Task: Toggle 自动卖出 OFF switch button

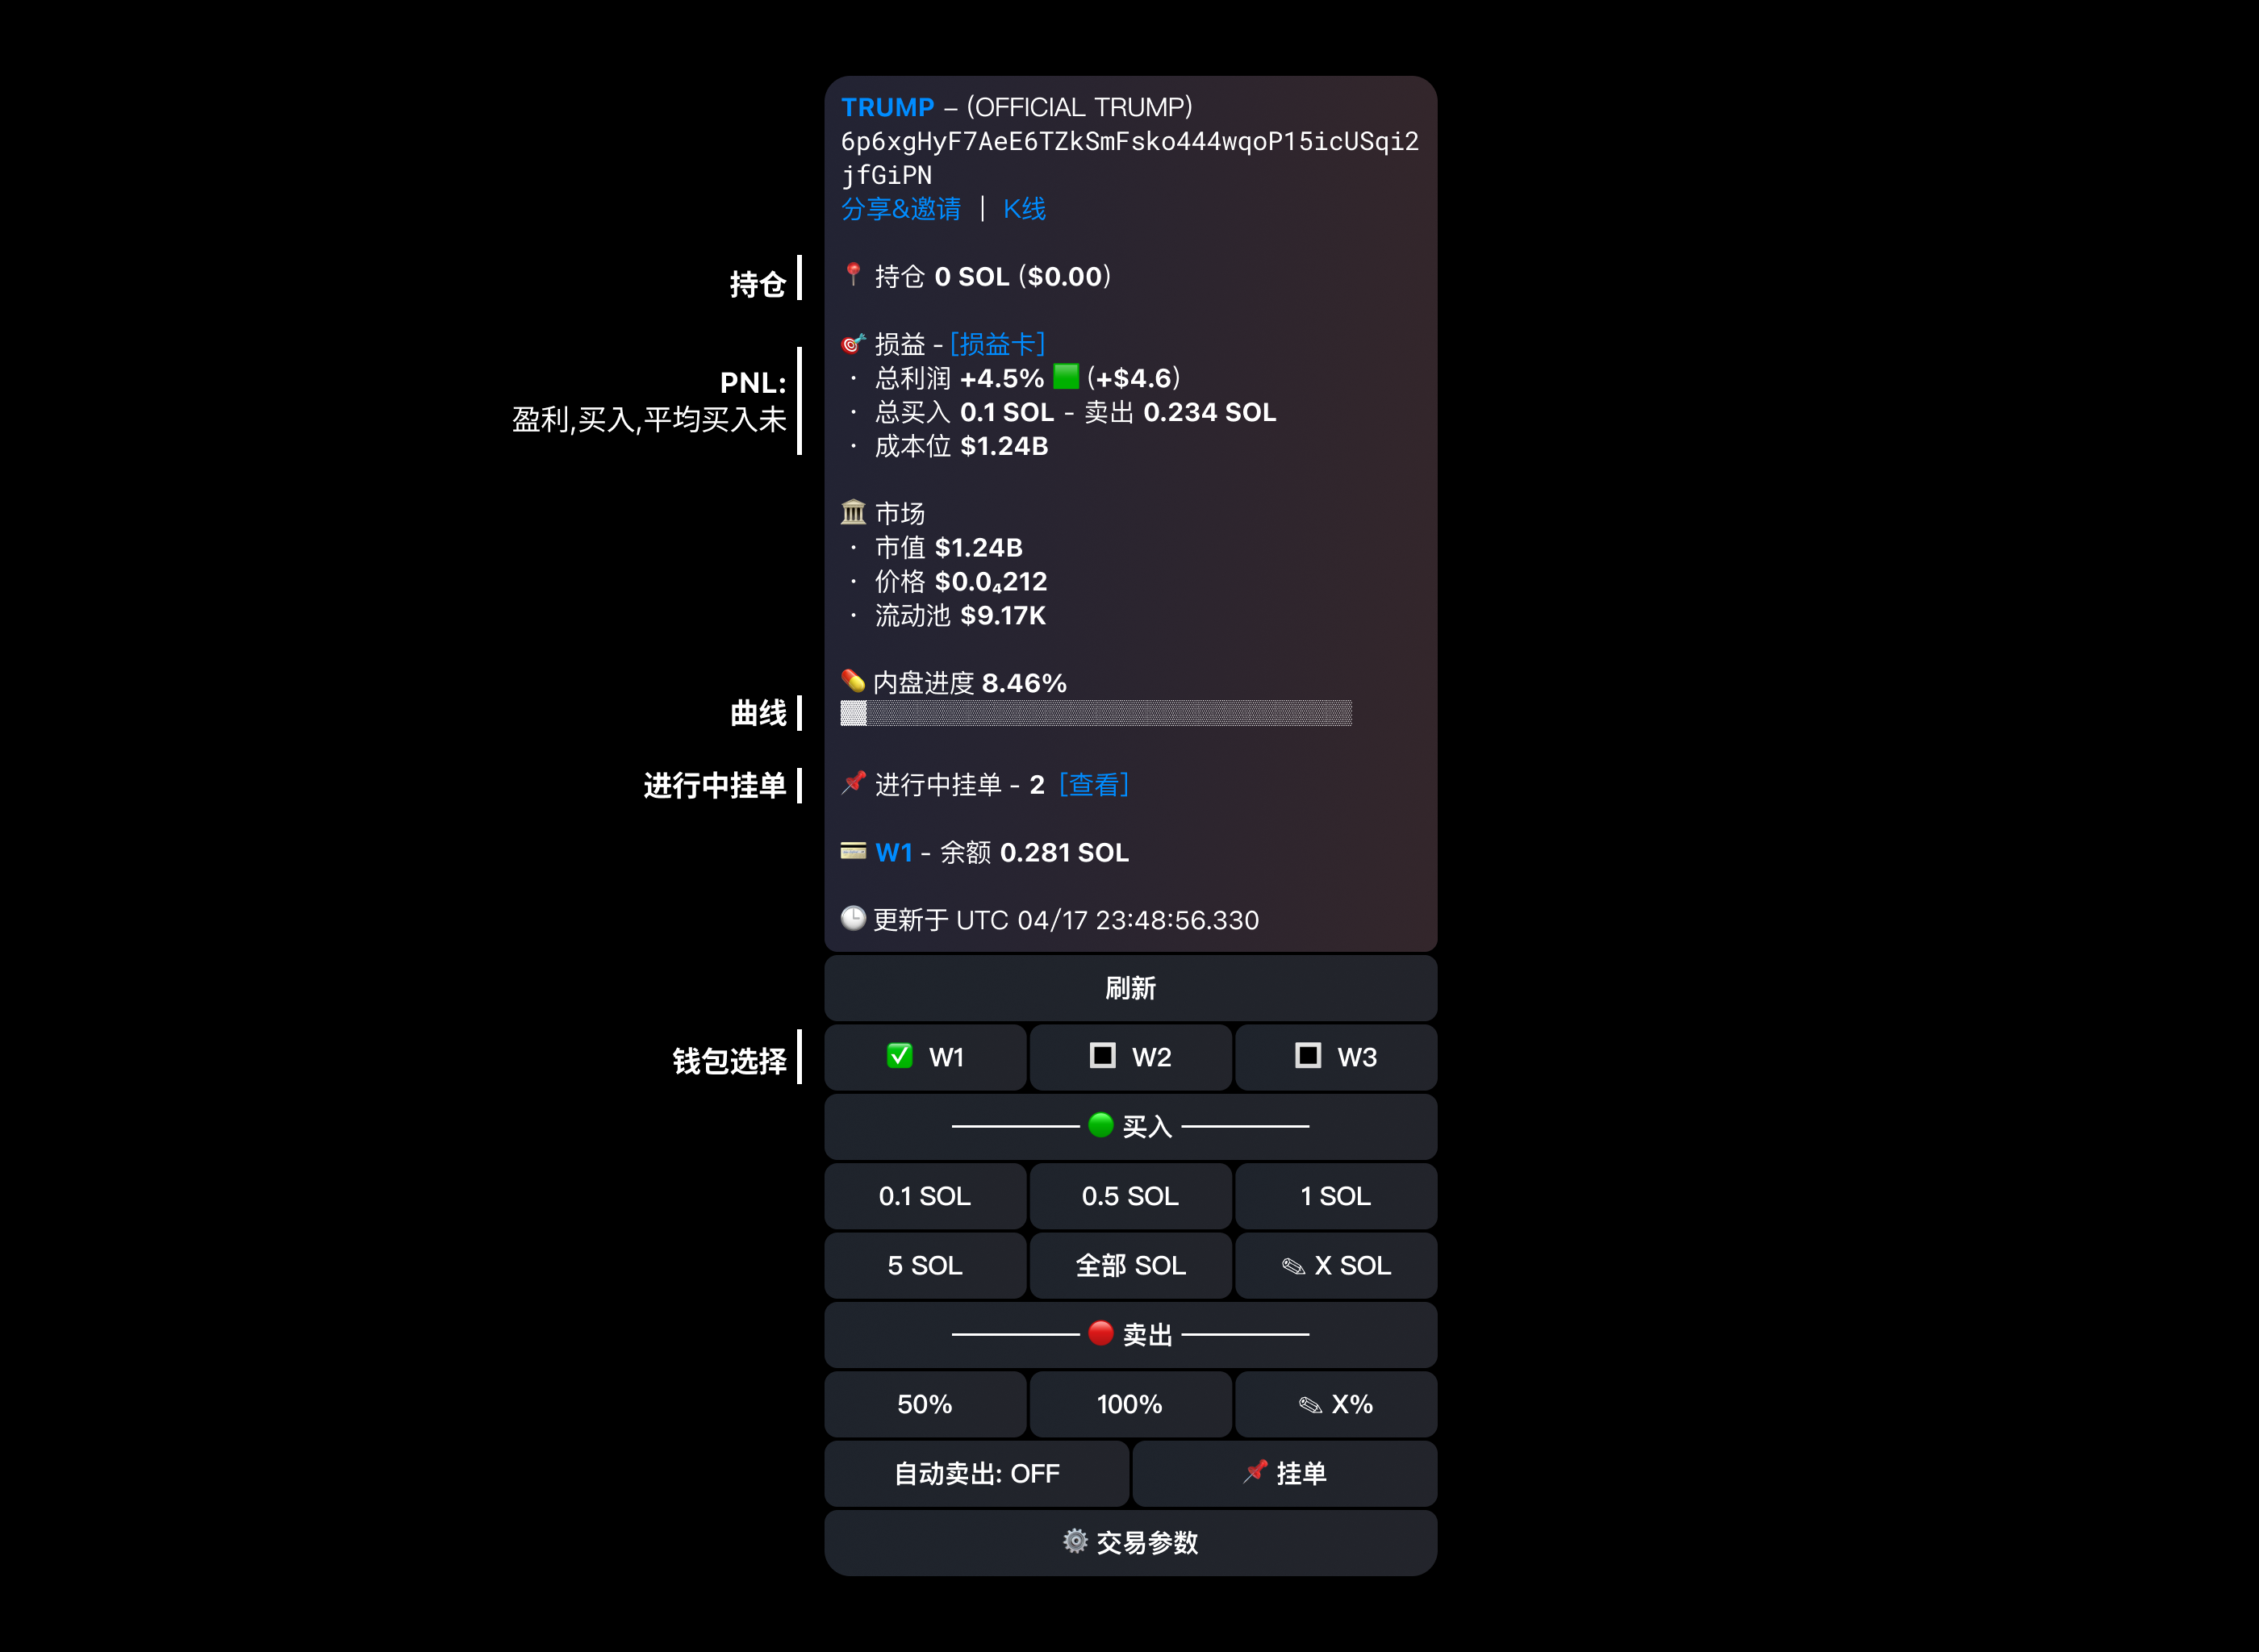Action: click(976, 1474)
